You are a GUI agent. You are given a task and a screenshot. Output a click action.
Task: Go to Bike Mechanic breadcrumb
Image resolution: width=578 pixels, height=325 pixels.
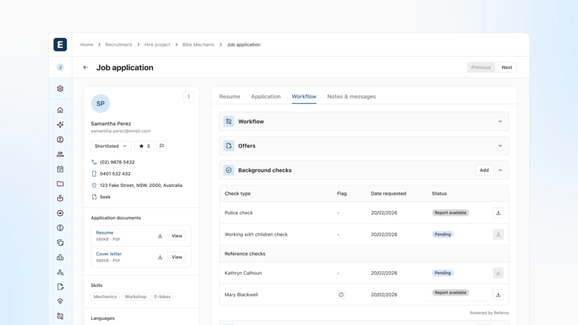pyautogui.click(x=198, y=45)
